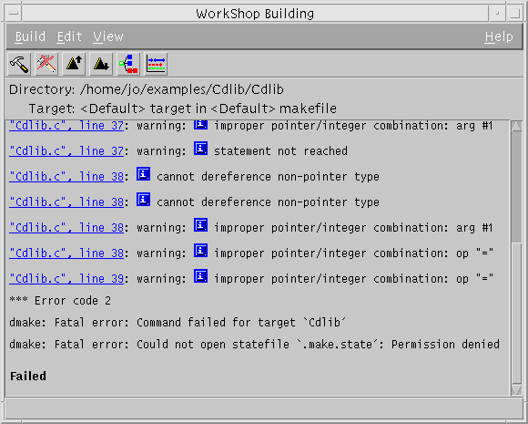Click info icon on first line 38 error
This screenshot has width=528, height=424.
(144, 174)
